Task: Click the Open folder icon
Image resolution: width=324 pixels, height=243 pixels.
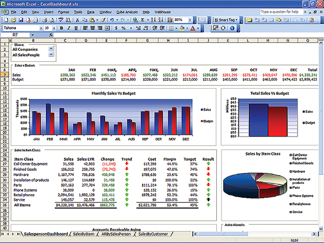Action: [13, 20]
